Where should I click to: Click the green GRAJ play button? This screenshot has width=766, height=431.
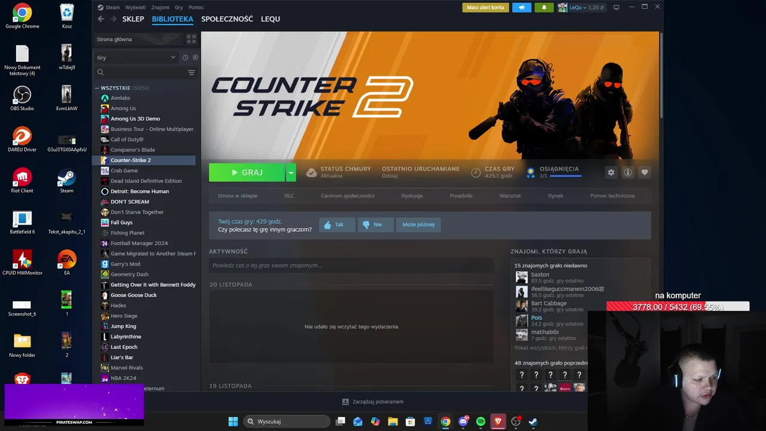[x=247, y=172]
